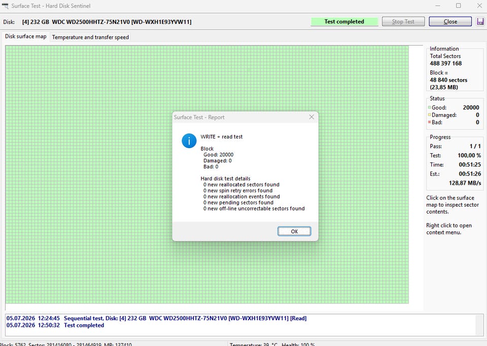Click OK in the report dialog

click(294, 231)
